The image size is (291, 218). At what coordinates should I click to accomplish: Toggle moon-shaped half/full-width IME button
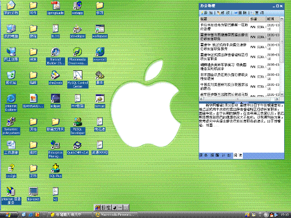click(115, 208)
